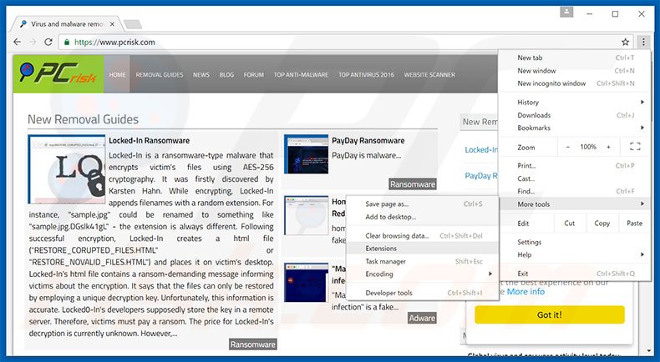
Task: Open Task manager menu entry
Action: coord(386,261)
